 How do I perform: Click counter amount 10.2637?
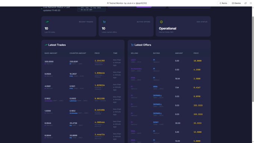73,74
